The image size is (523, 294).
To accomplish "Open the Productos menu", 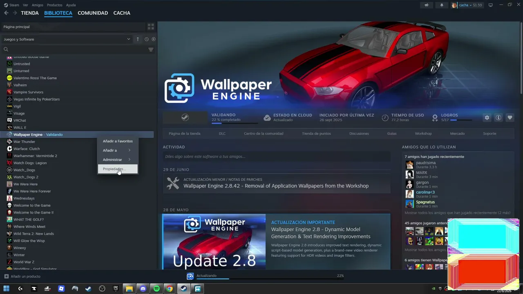I will 55,5.
